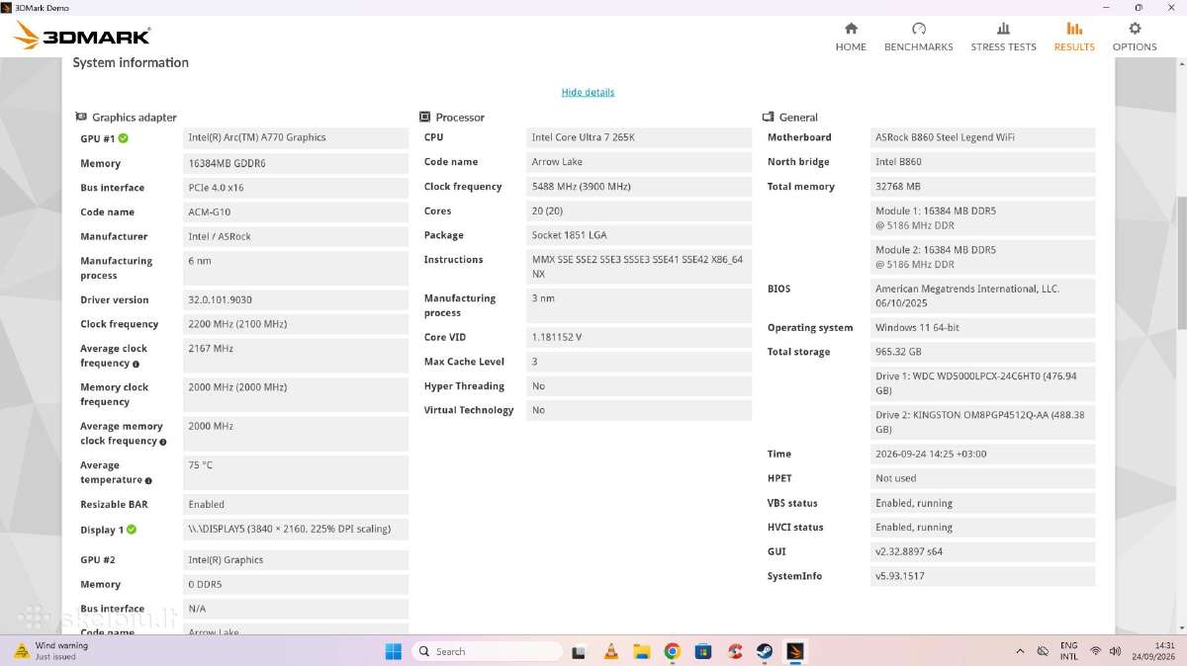The image size is (1187, 666).
Task: Click the taskbar Search box
Action: pyautogui.click(x=487, y=651)
